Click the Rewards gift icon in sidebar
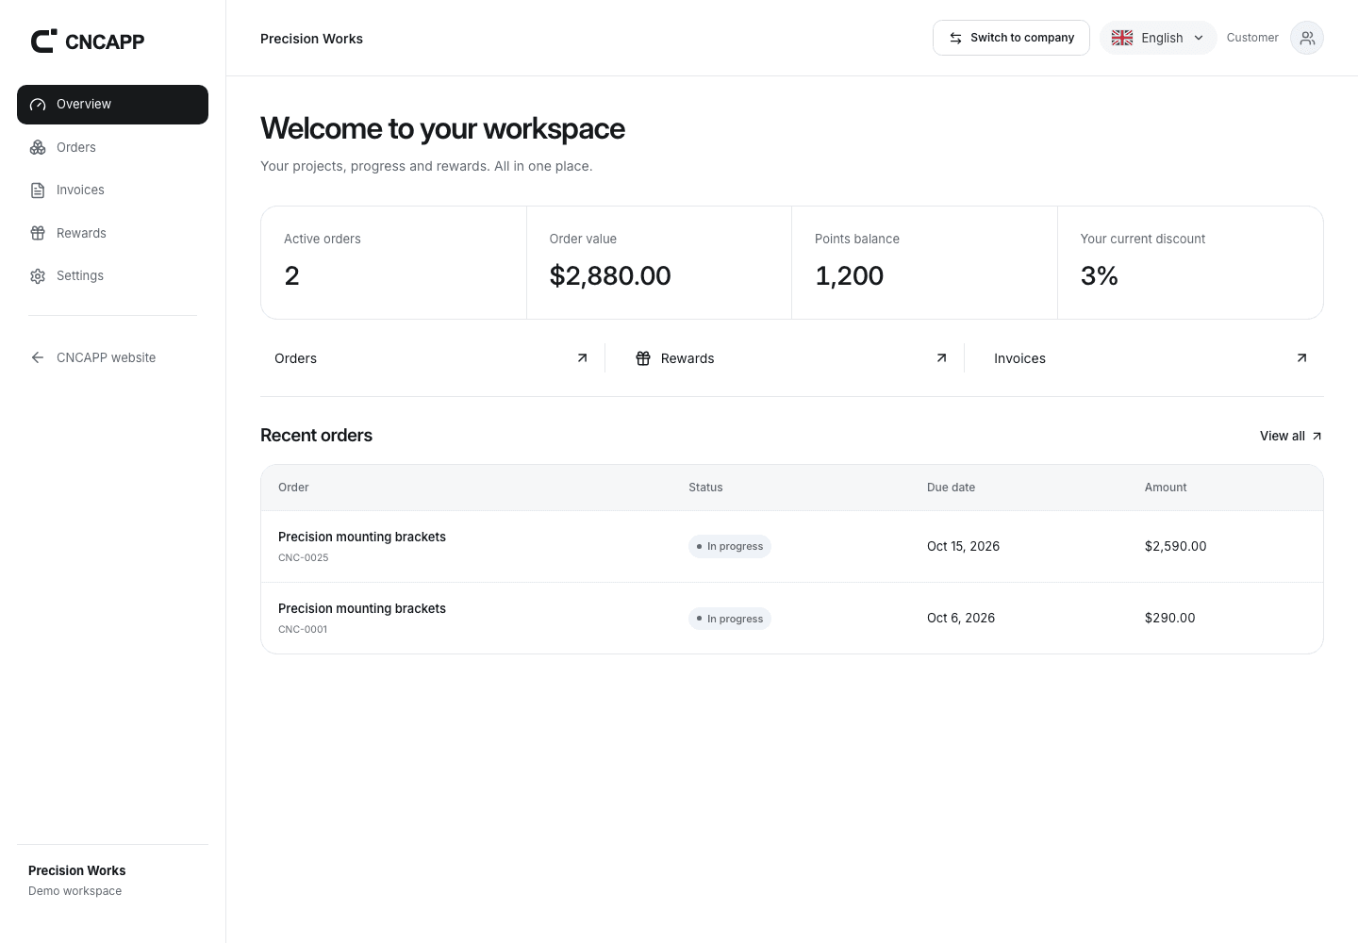 [38, 233]
